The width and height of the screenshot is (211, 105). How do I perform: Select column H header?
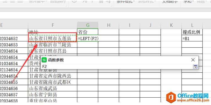click(109, 25)
